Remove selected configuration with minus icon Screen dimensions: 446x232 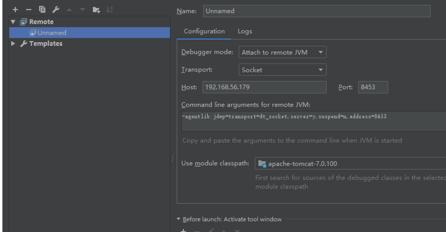tap(29, 10)
